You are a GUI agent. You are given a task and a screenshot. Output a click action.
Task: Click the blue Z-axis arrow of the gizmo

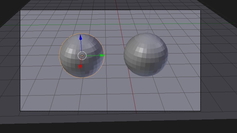tap(81, 37)
